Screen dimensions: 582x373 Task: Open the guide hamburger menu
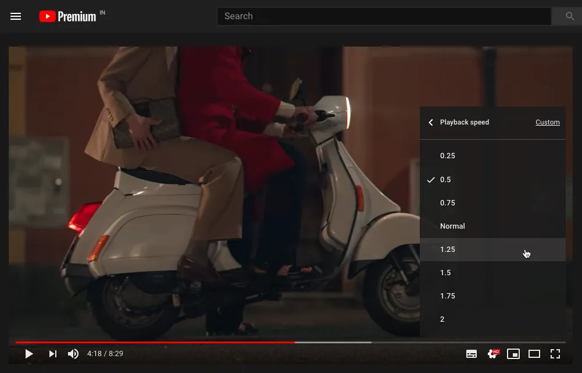click(16, 16)
